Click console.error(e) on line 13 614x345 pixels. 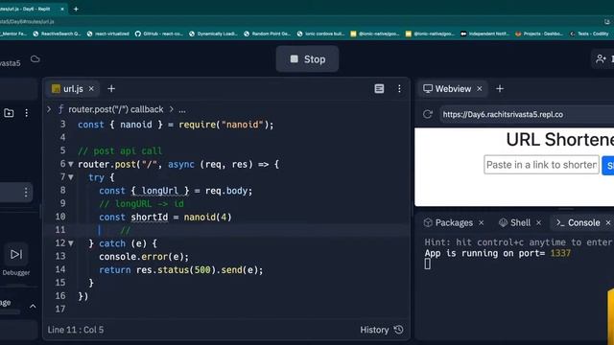click(144, 257)
